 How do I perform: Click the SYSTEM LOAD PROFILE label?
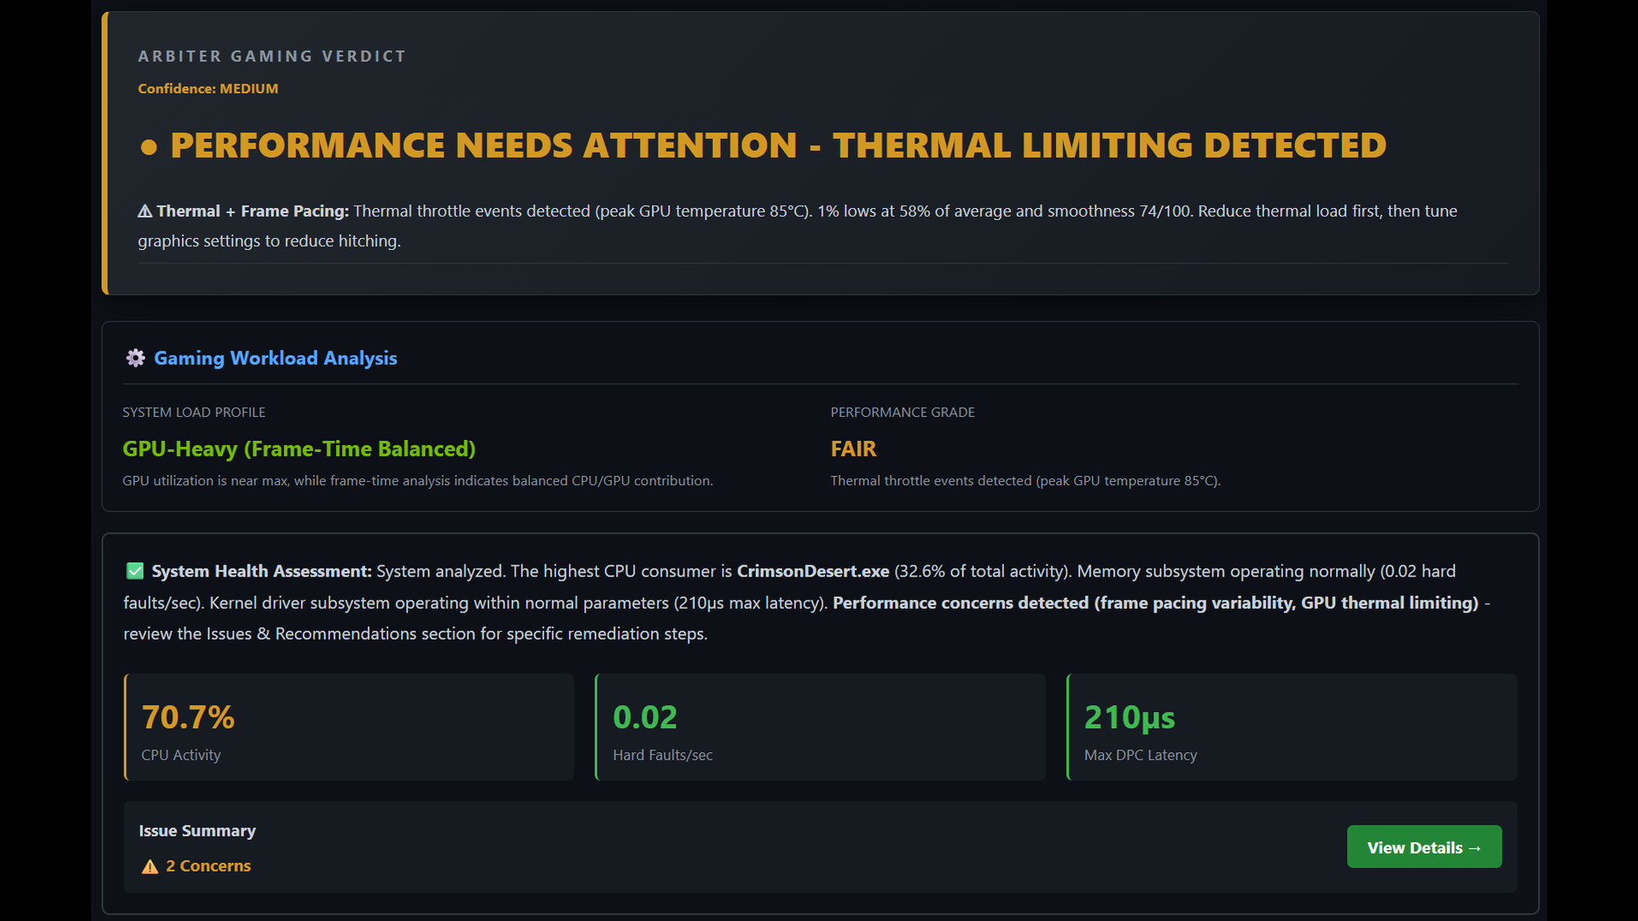(x=194, y=412)
